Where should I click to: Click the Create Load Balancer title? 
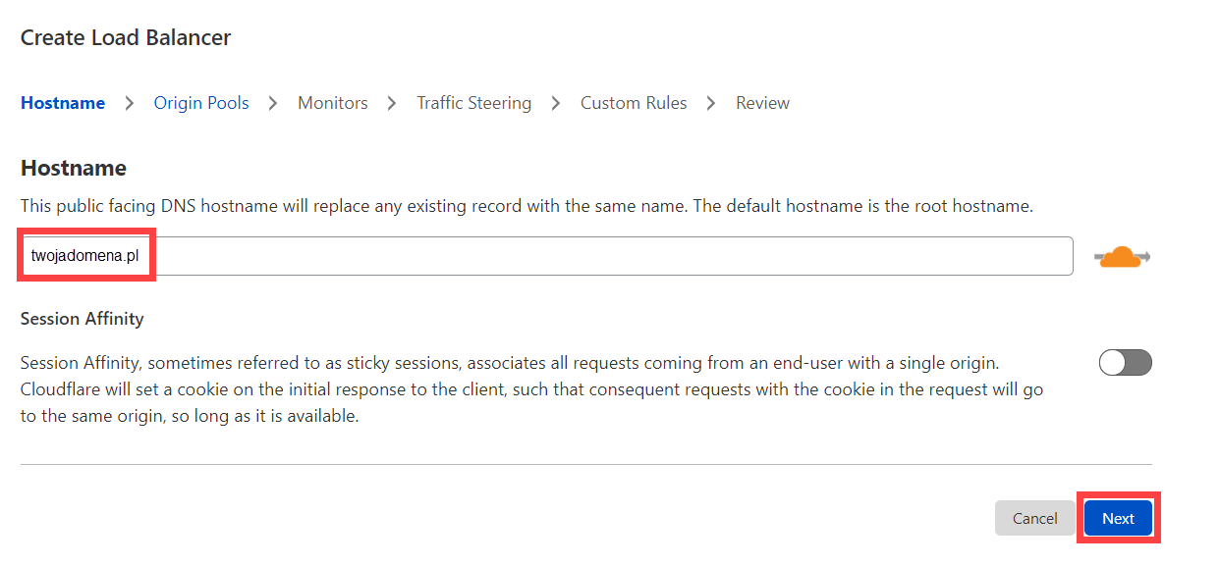pyautogui.click(x=126, y=38)
